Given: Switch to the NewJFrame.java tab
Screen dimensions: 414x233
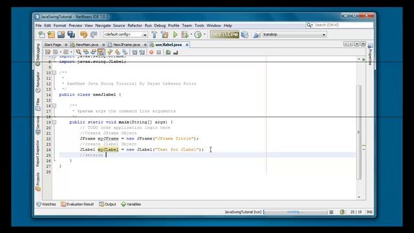Looking at the screenshot, I should tap(127, 45).
